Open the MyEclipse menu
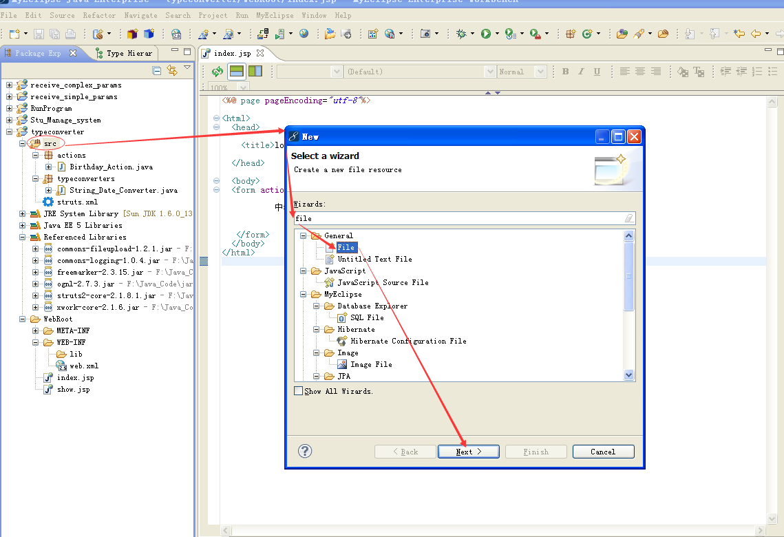 tap(275, 16)
